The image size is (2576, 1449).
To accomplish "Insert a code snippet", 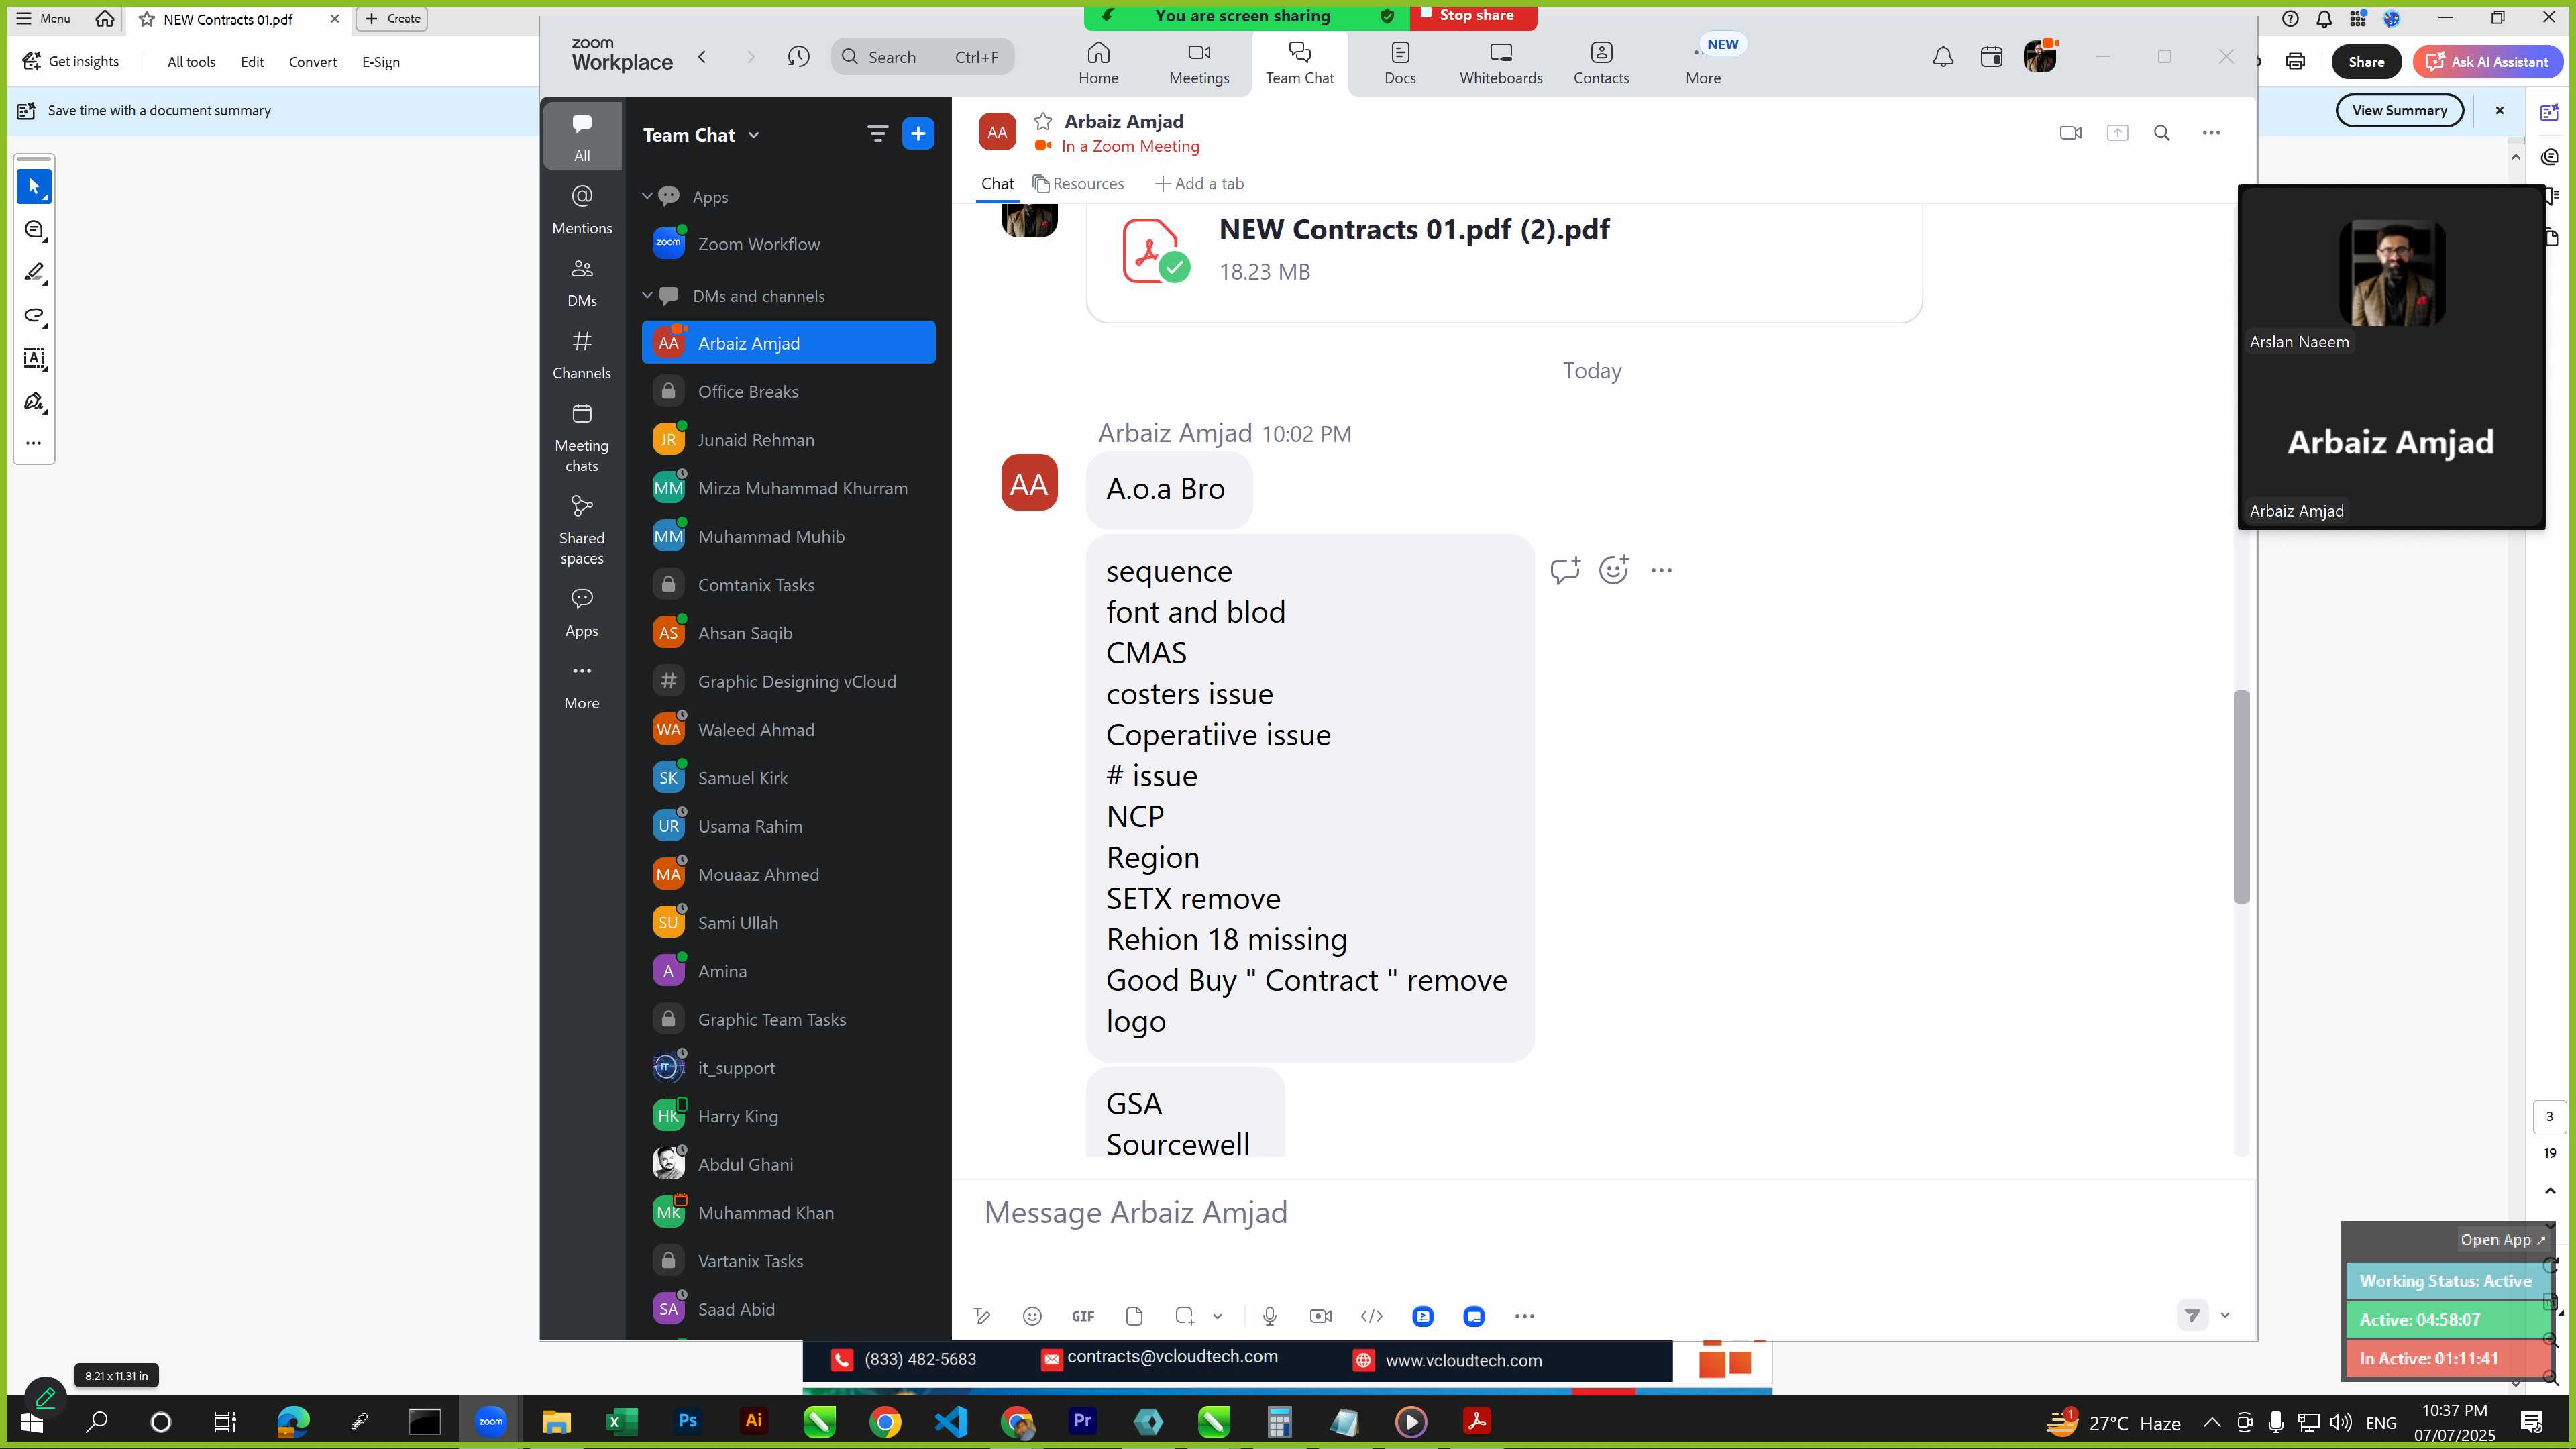I will 1372,1316.
